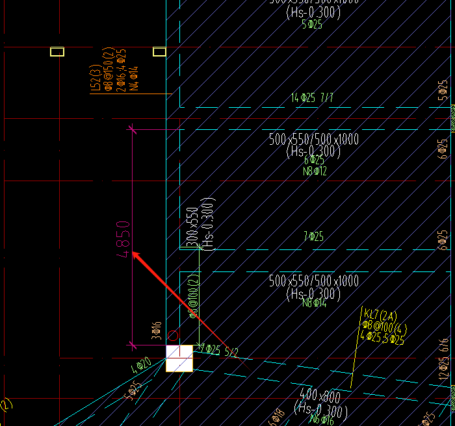Select the orange vertical 3Φ16 text
Image resolution: width=455 pixels, height=426 pixels.
[x=157, y=331]
